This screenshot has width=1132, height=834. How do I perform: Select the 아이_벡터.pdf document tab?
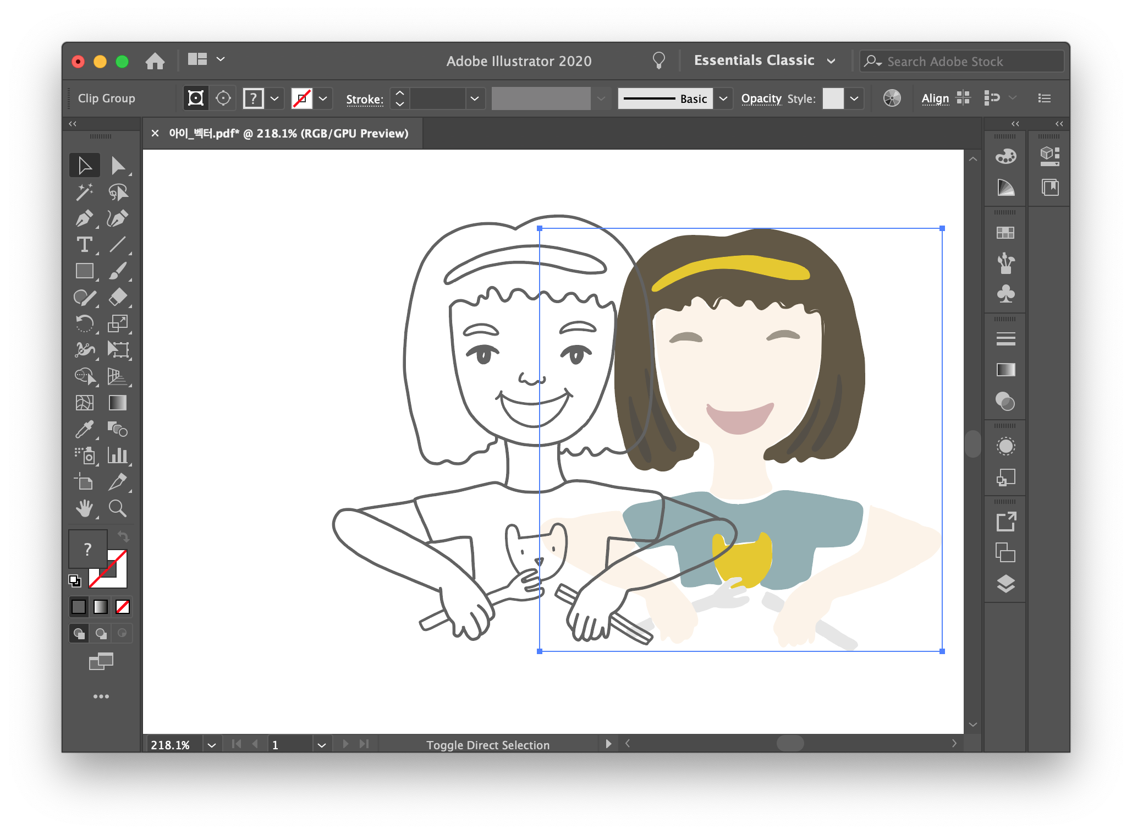[288, 134]
